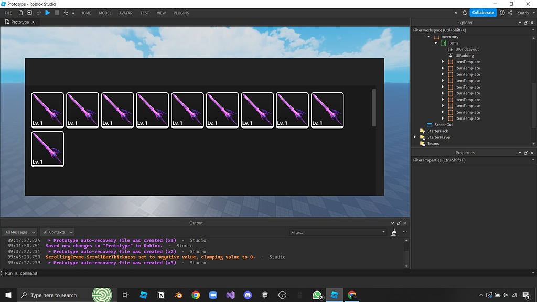The height and width of the screenshot is (302, 537).
Task: Select the Undo arrow icon
Action: [x=66, y=13]
